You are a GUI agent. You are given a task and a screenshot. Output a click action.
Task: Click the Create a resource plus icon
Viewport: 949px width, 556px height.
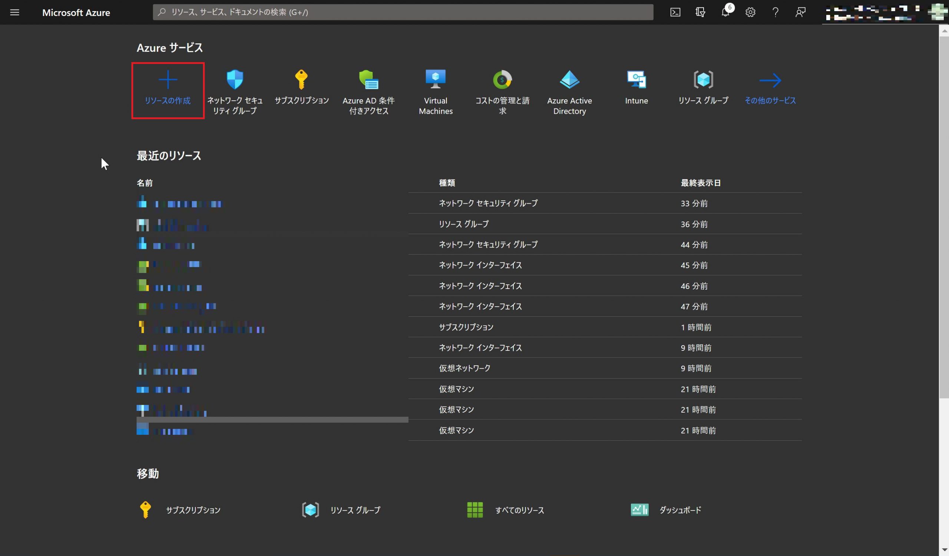(x=168, y=80)
